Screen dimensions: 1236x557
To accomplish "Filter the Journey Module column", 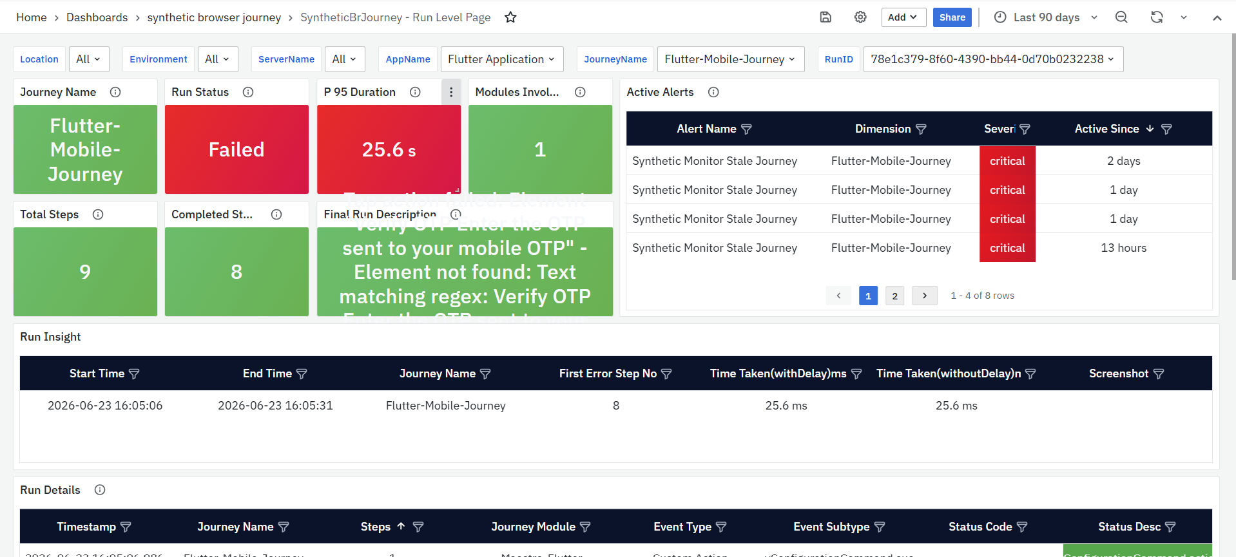I will click(x=585, y=527).
